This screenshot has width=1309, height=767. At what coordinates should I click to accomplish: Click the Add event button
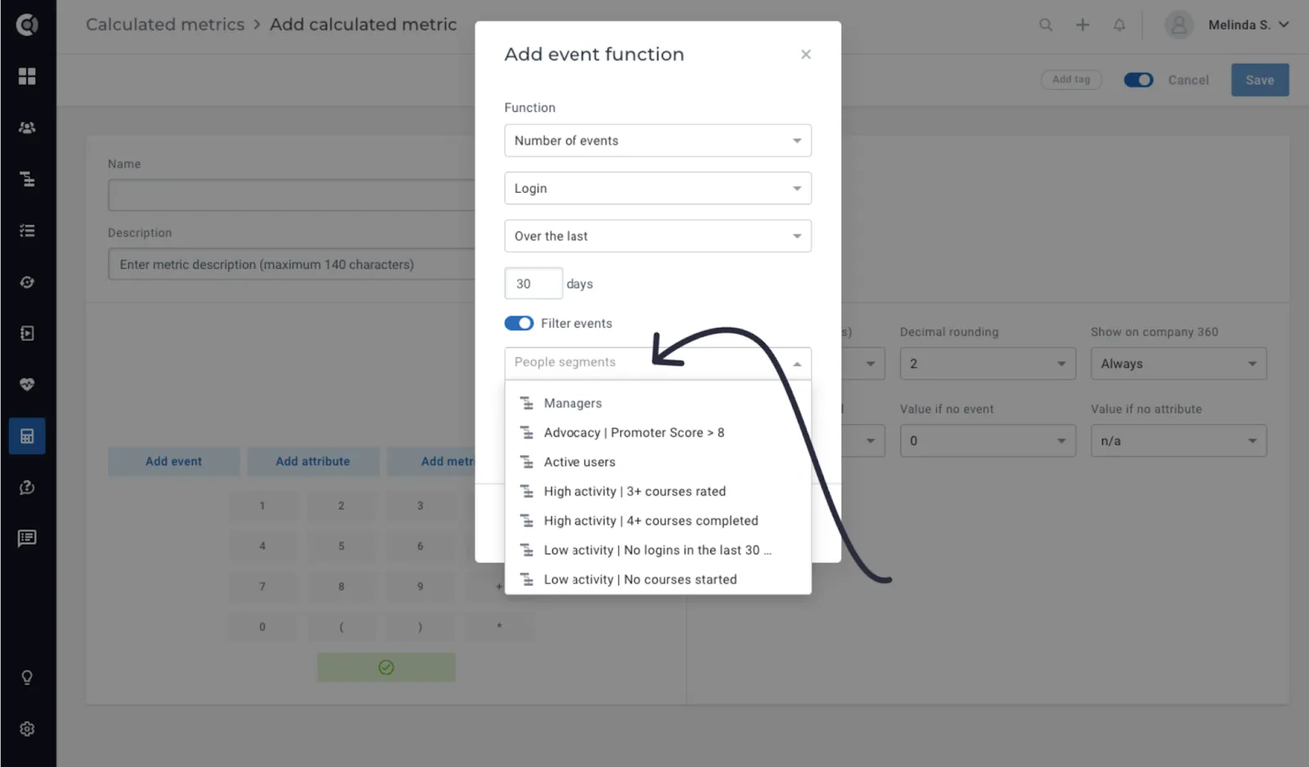coord(173,461)
